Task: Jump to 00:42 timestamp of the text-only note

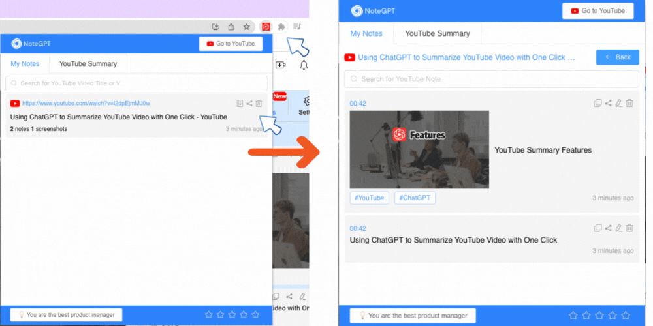Action: [x=358, y=228]
